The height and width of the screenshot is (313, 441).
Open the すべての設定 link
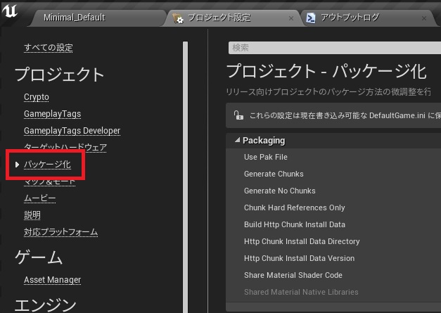point(49,48)
